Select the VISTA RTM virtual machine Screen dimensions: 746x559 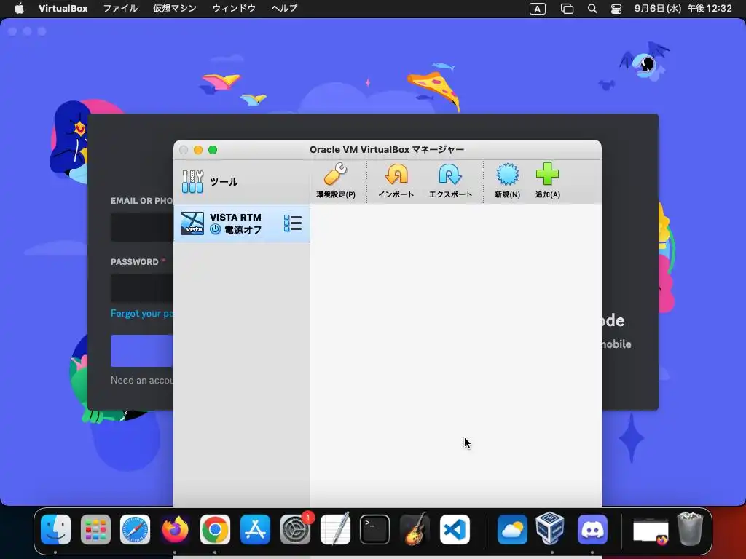click(x=241, y=223)
